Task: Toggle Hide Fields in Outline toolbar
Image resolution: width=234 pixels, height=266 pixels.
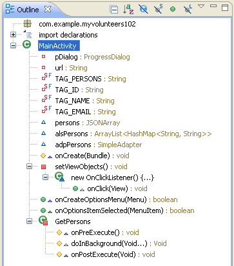Action: coord(144,9)
